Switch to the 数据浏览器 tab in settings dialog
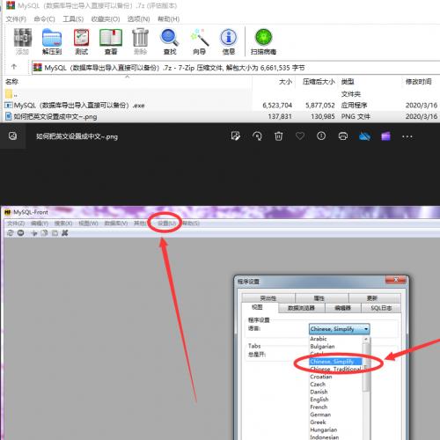This screenshot has width=440, height=440. pyautogui.click(x=301, y=308)
